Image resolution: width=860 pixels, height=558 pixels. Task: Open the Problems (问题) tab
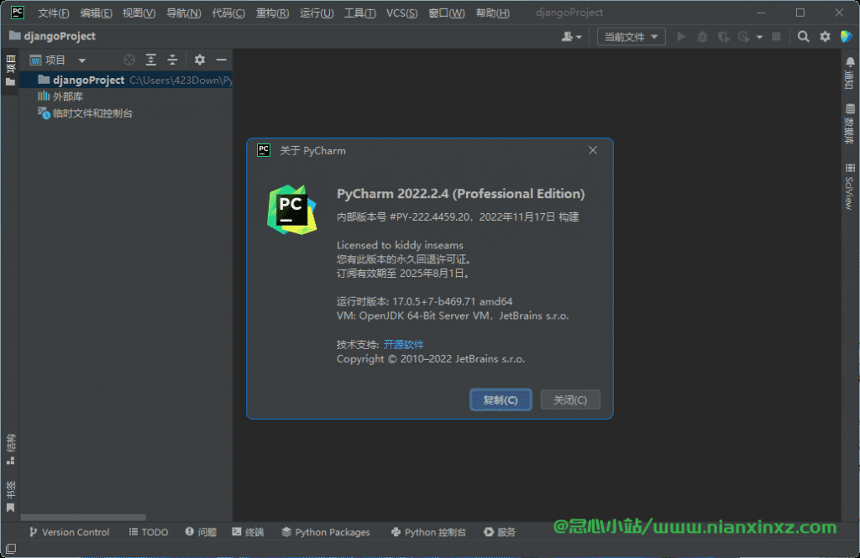(x=201, y=532)
